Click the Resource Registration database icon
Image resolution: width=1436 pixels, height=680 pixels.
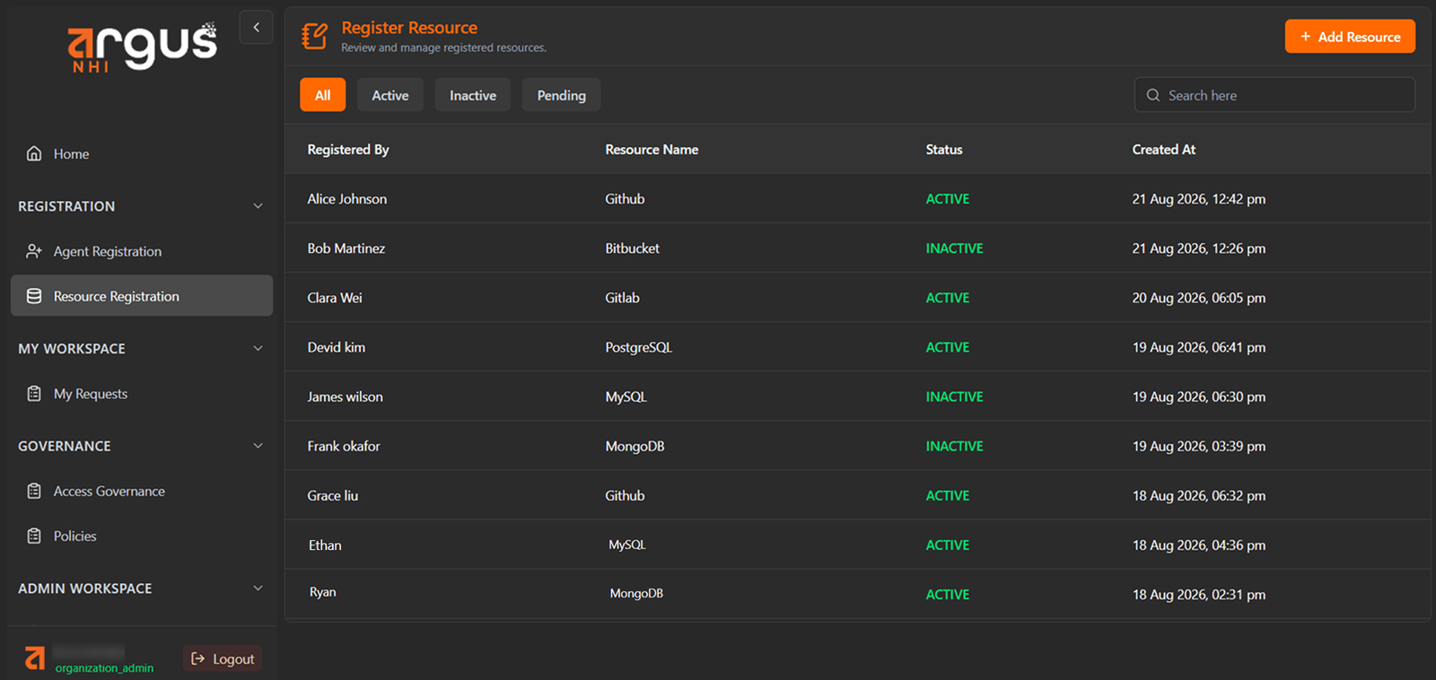click(34, 296)
